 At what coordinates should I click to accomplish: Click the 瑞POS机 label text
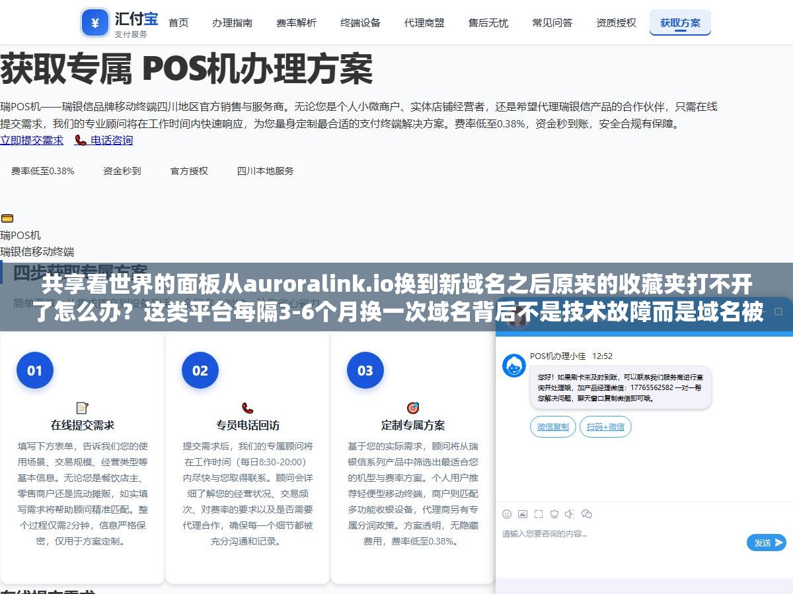[x=20, y=235]
